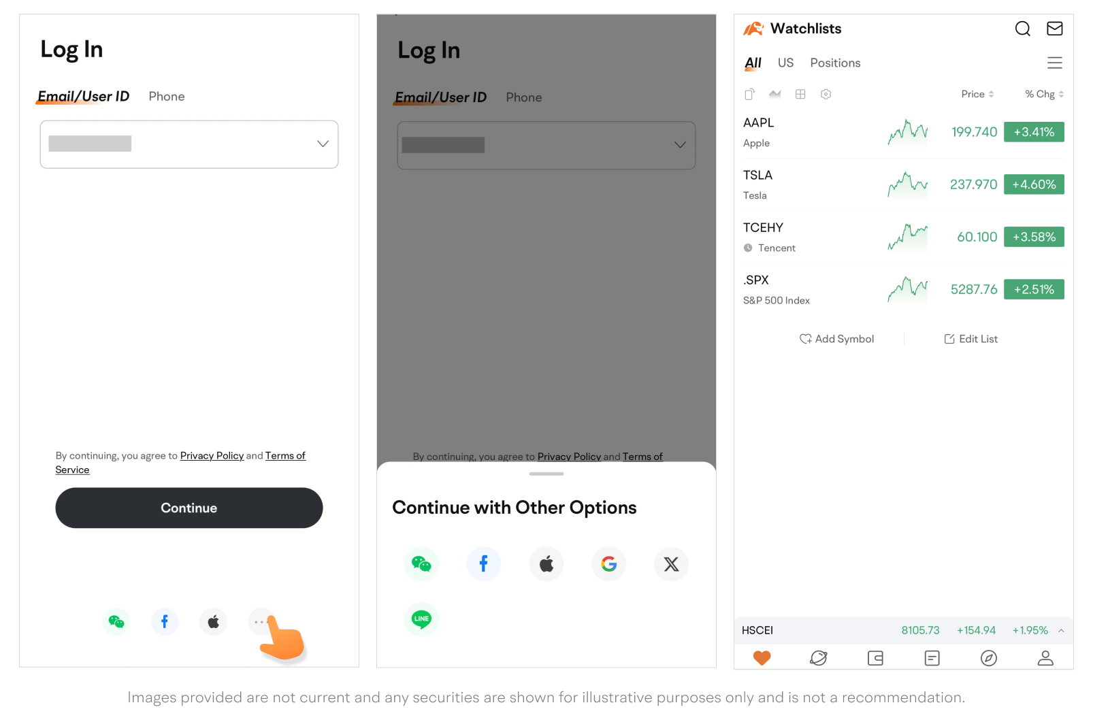Tap the Google sign-in icon

[x=608, y=564]
